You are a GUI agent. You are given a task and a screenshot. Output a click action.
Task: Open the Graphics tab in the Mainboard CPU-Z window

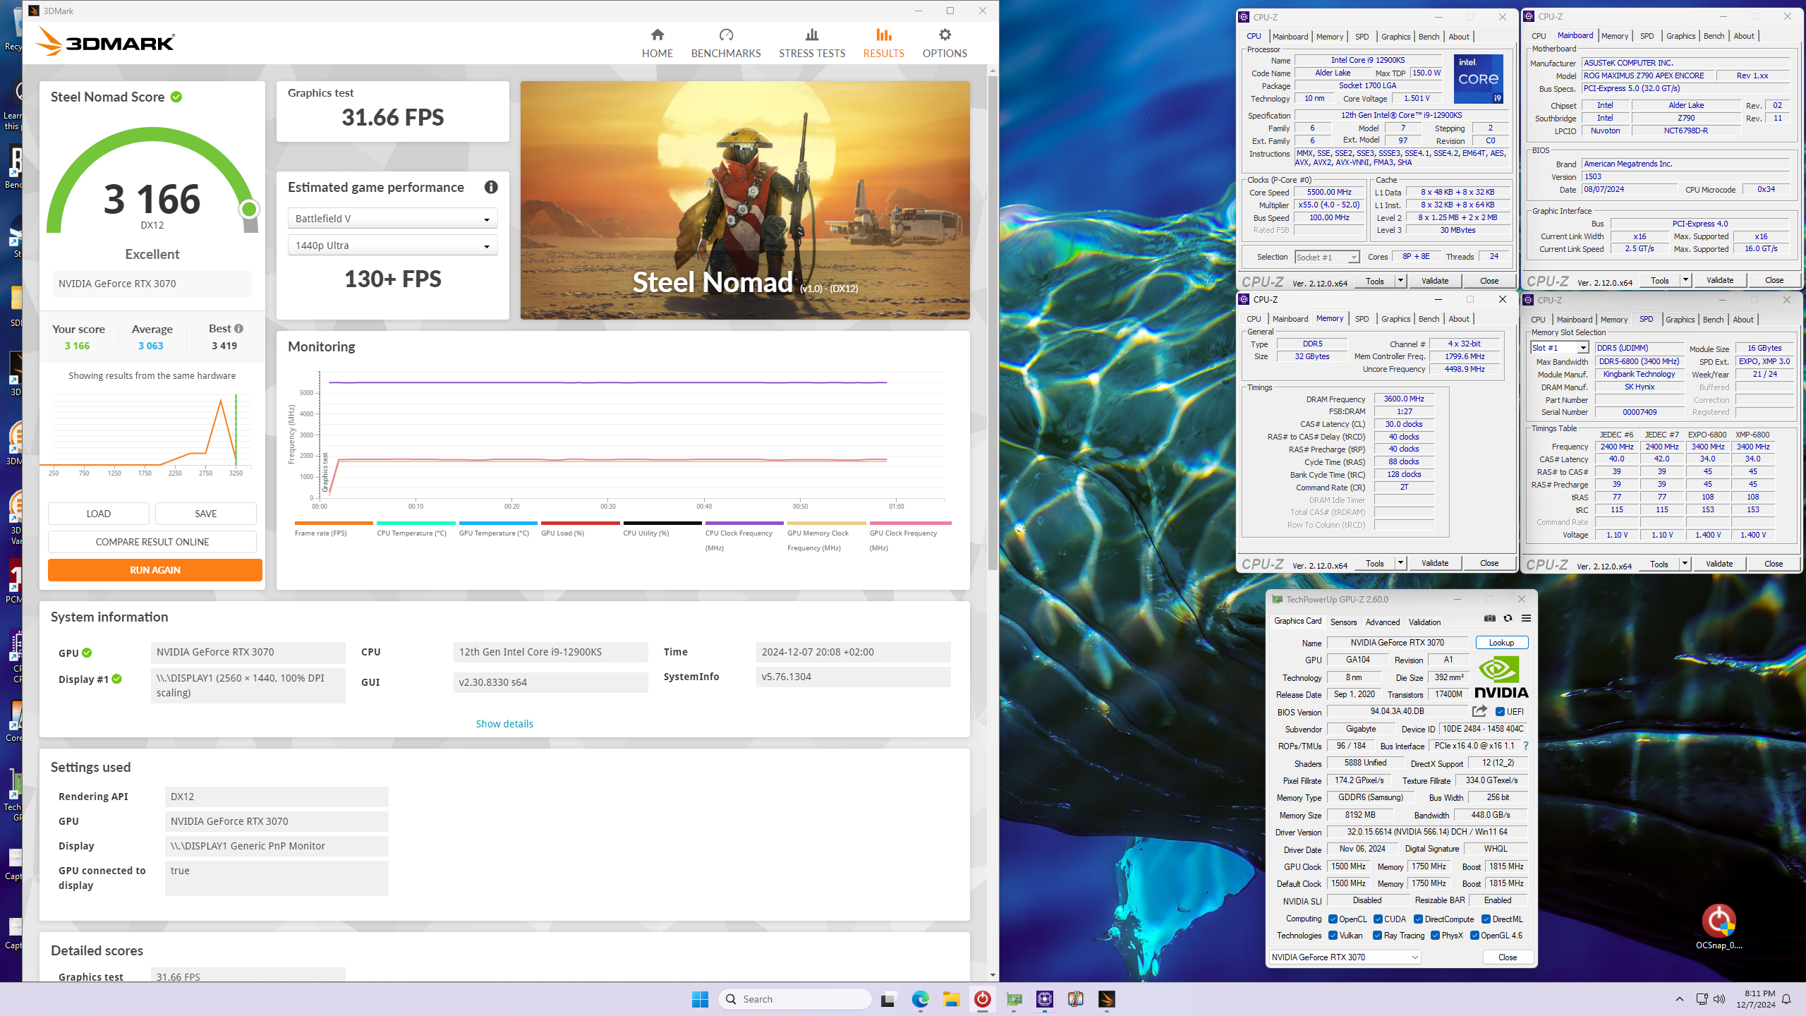point(1680,36)
